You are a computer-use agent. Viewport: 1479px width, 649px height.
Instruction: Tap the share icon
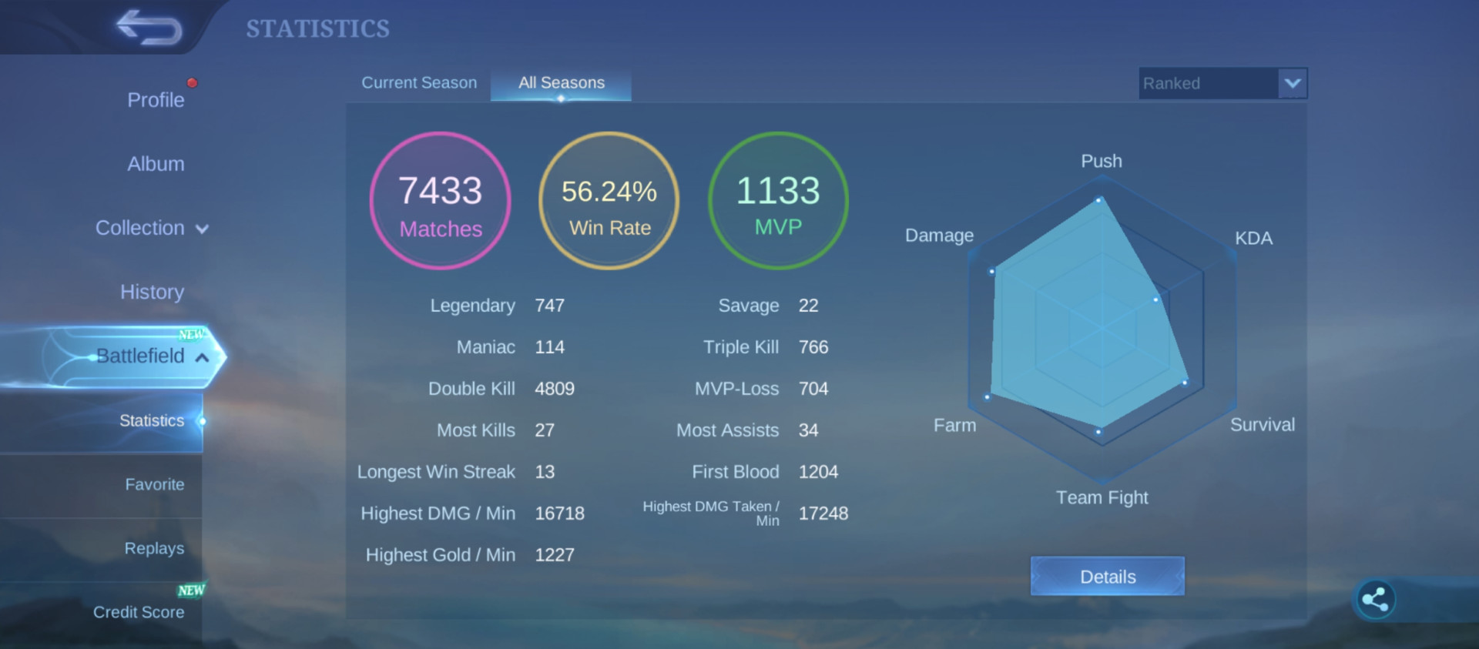1375,600
